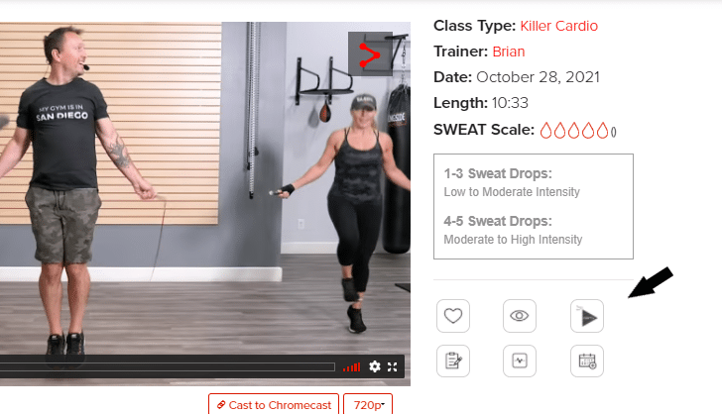Screen dimensions: 722x414
Task: Toggle the eye watched-status icon
Action: (x=520, y=316)
